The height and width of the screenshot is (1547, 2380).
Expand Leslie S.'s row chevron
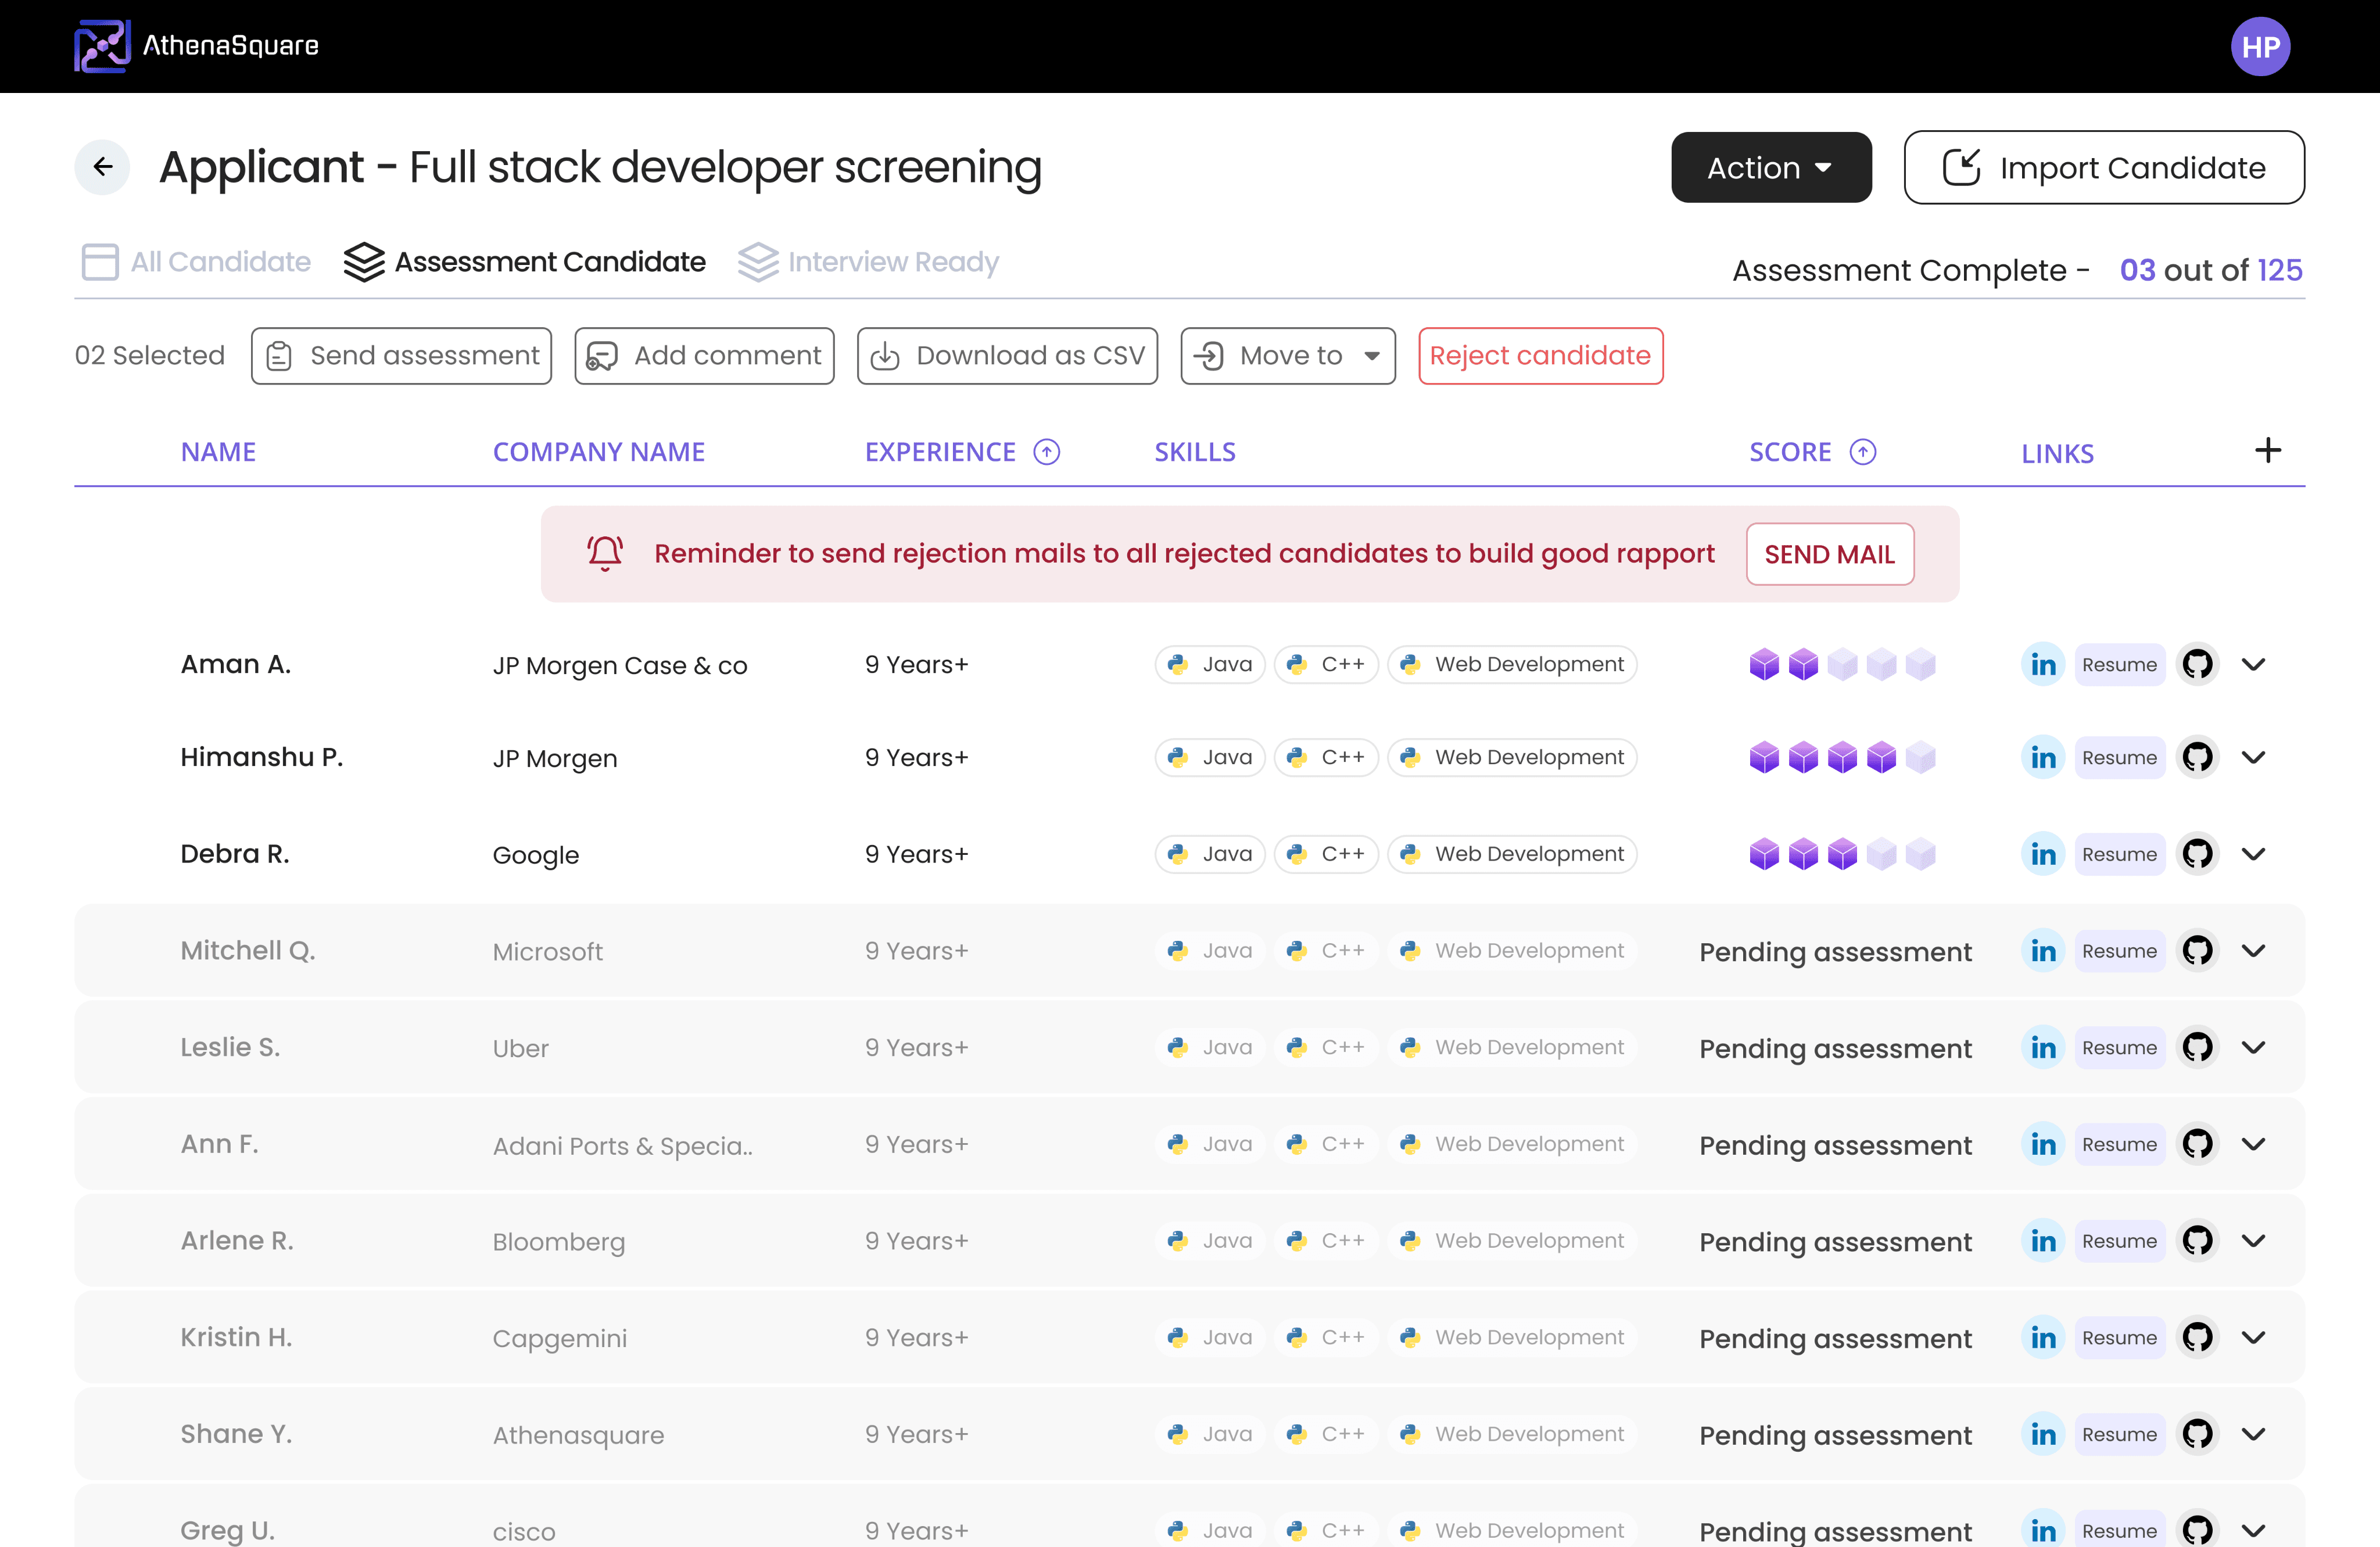tap(2253, 1047)
